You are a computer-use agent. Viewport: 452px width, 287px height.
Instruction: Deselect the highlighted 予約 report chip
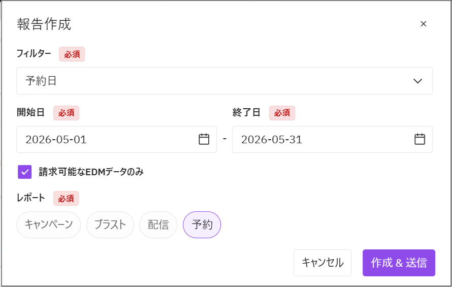click(x=202, y=225)
